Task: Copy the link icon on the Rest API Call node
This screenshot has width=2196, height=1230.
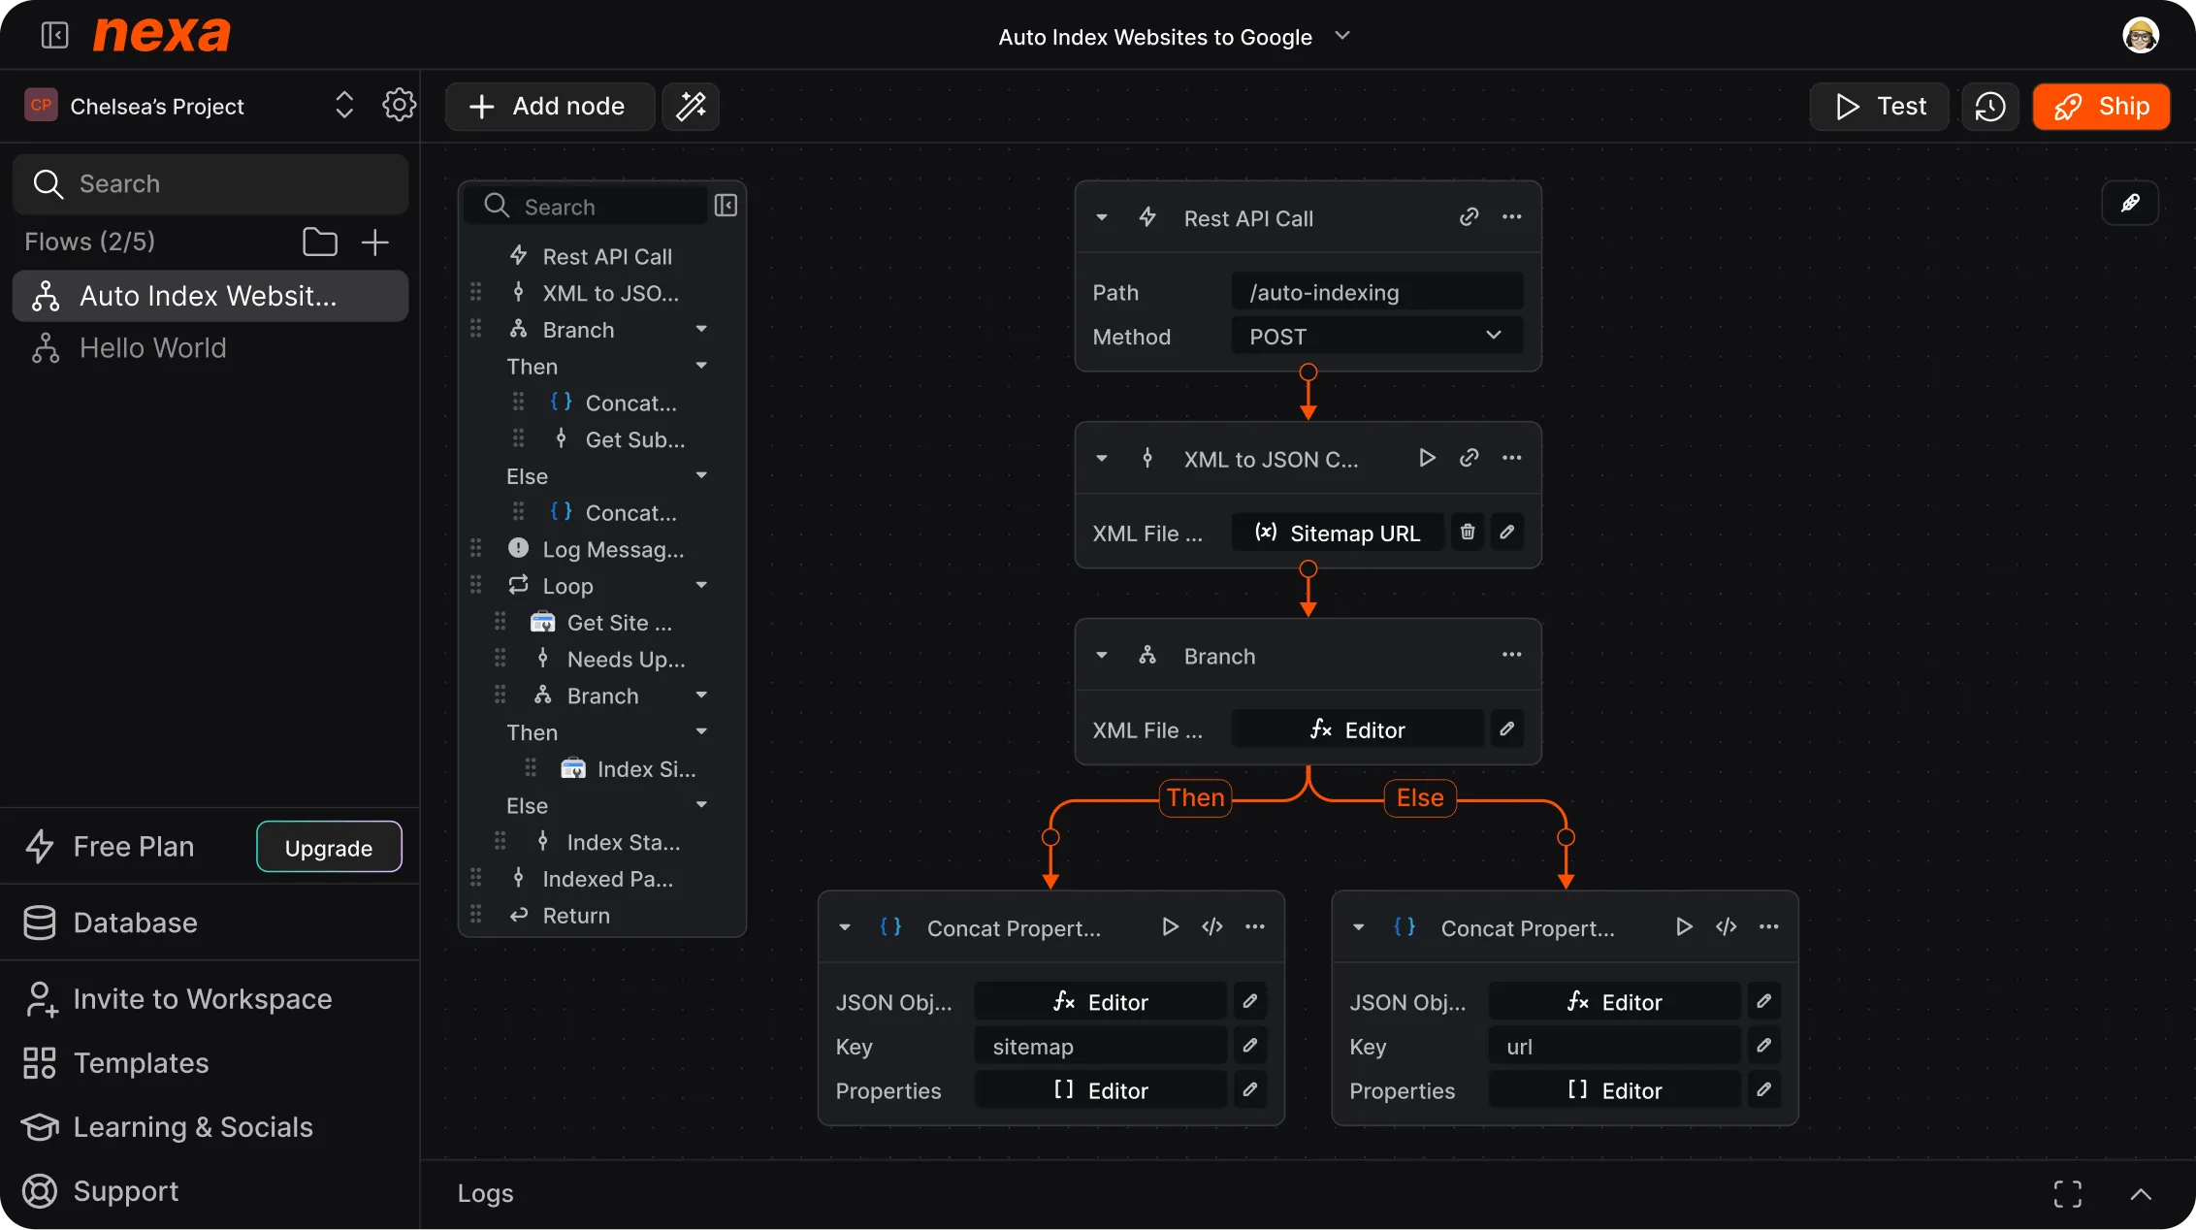Action: click(x=1469, y=217)
